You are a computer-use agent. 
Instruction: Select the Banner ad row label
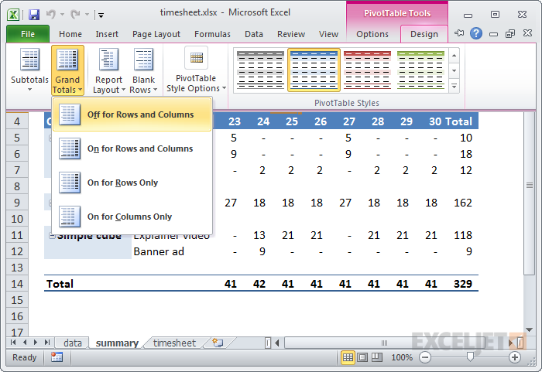(159, 251)
